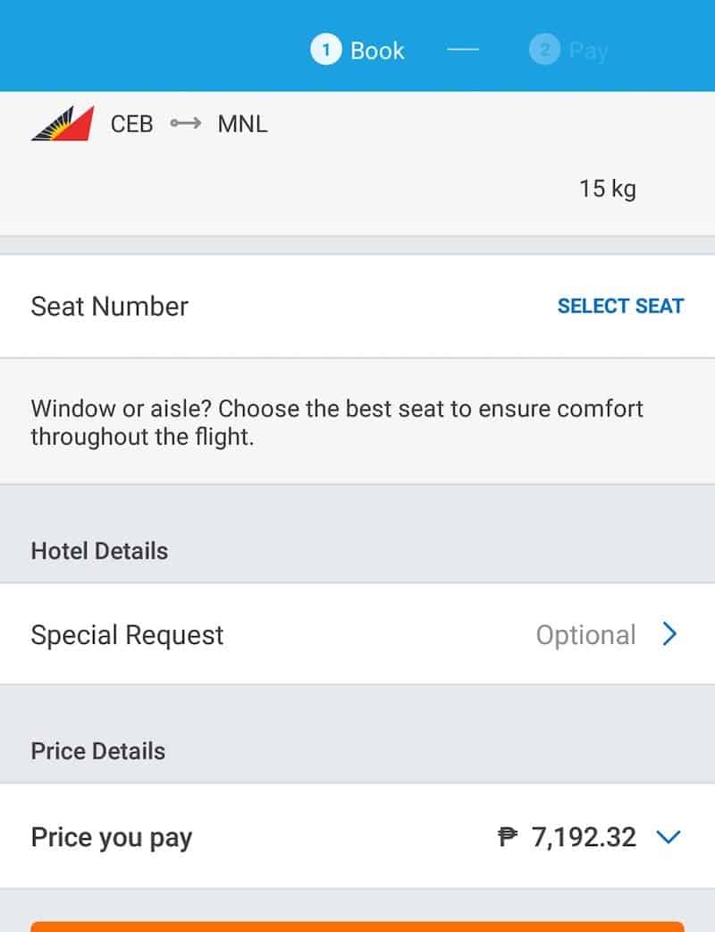Tap the Price you pay label

click(112, 837)
